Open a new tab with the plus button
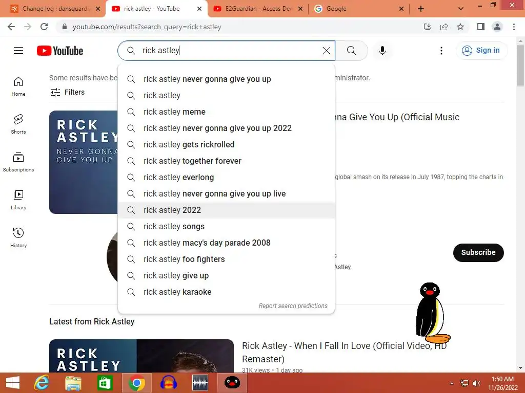The image size is (525, 393). 421,9
